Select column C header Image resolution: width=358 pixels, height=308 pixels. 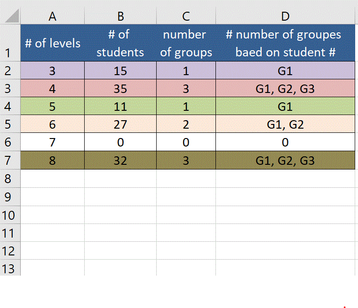click(x=186, y=16)
